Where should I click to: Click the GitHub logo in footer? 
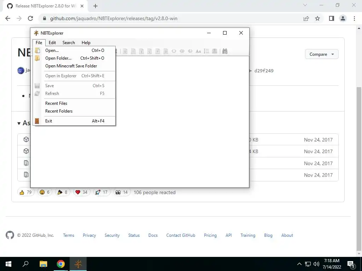click(10, 235)
